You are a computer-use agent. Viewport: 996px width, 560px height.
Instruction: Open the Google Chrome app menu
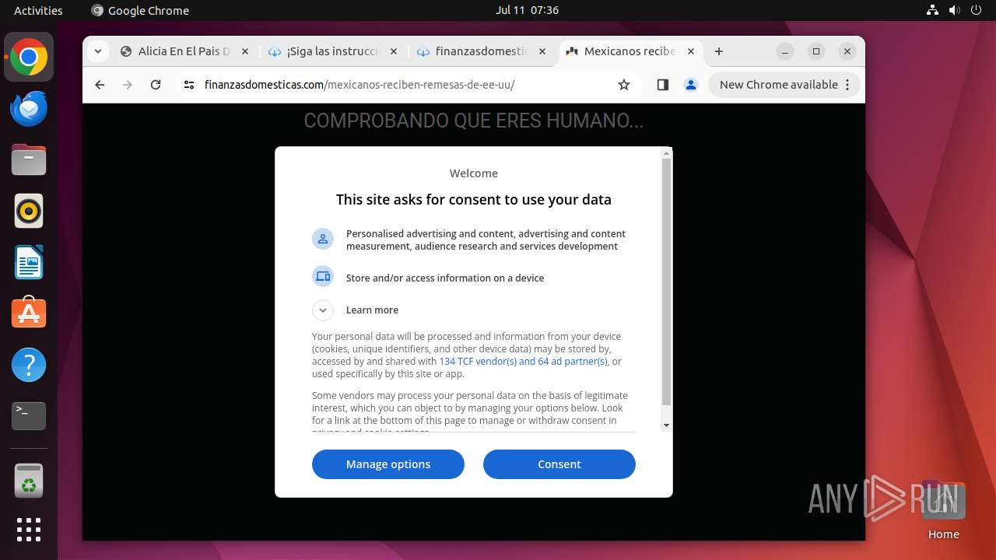(140, 10)
